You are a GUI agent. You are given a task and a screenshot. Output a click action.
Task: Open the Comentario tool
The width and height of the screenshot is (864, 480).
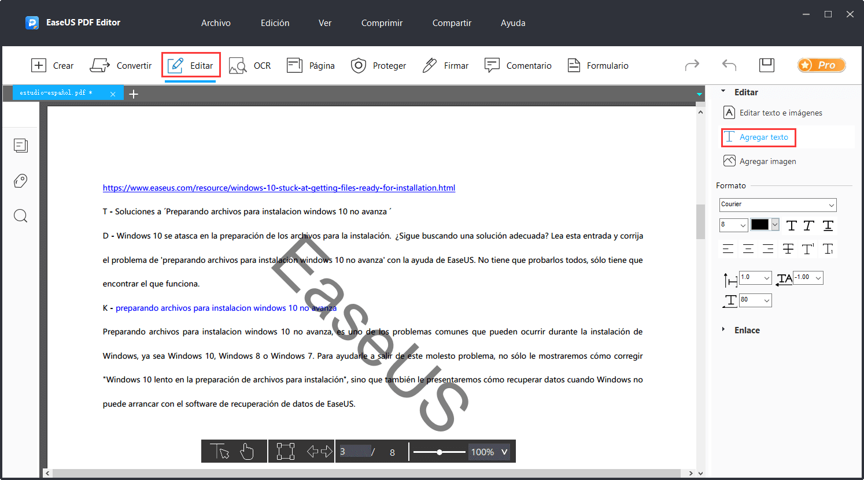pos(518,65)
